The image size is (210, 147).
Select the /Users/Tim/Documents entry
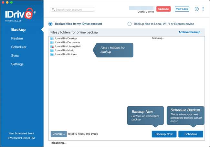(68, 42)
